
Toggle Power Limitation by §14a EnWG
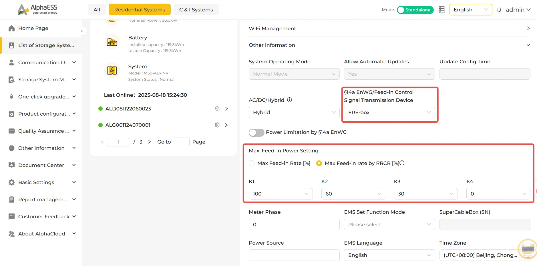coord(256,132)
